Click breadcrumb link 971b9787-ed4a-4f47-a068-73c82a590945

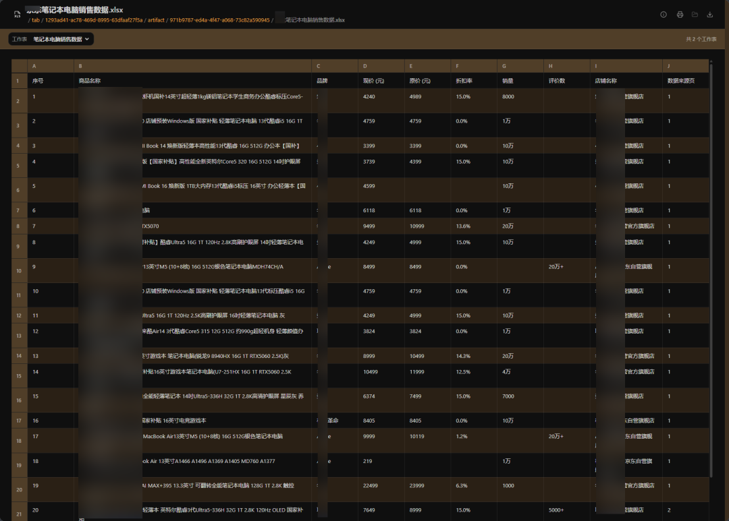coord(219,20)
